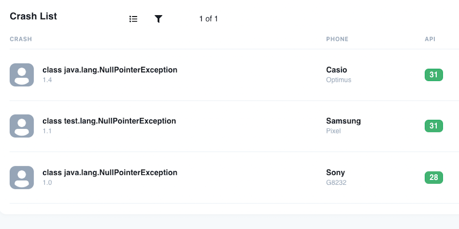
Task: Select the Sony phone name
Action: (335, 172)
